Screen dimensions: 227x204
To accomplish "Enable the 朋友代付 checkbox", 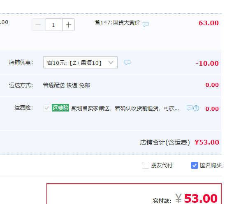I will coord(146,165).
